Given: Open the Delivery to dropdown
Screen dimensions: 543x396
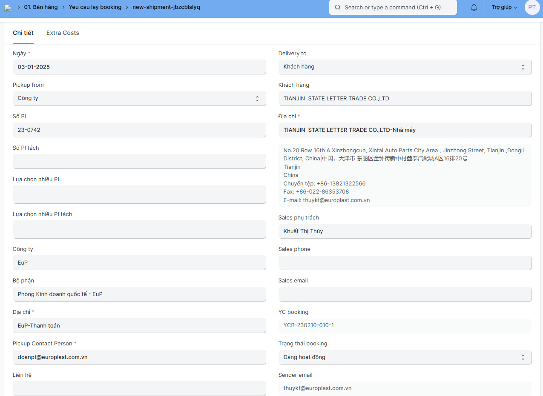Looking at the screenshot, I should 405,67.
